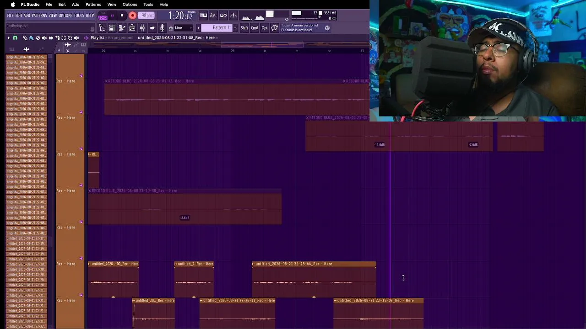Screen dimensions: 586x329
Task: Toggle the 3-2-1 recording countdown
Action: click(213, 16)
